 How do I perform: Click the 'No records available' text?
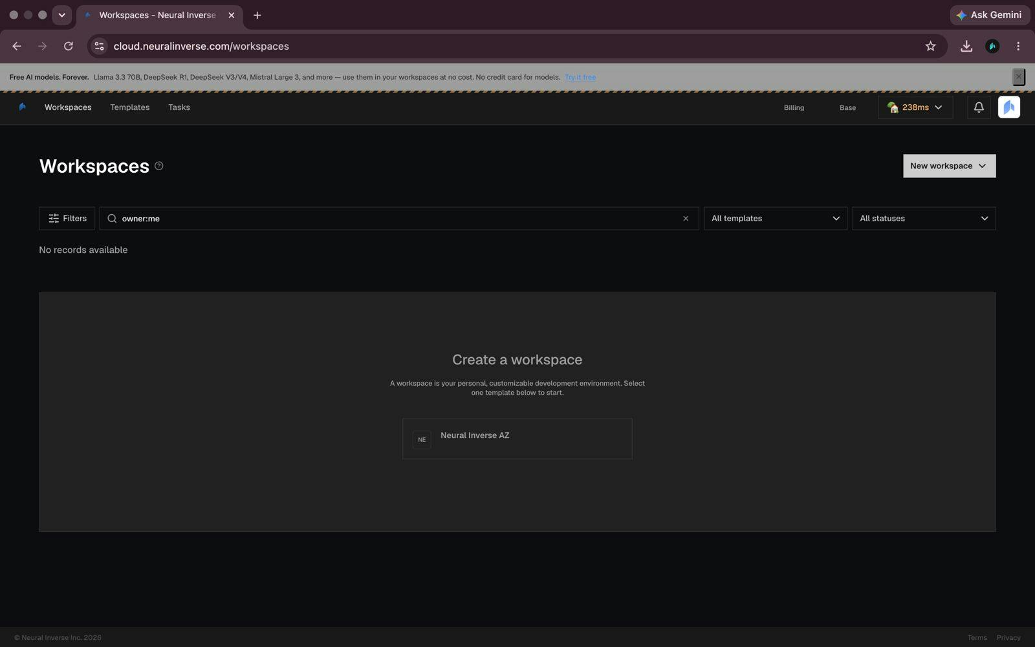(83, 250)
